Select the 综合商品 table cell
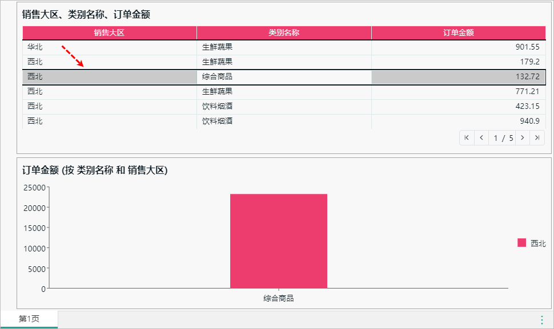Viewport: 554px width, 329px height. (x=284, y=77)
